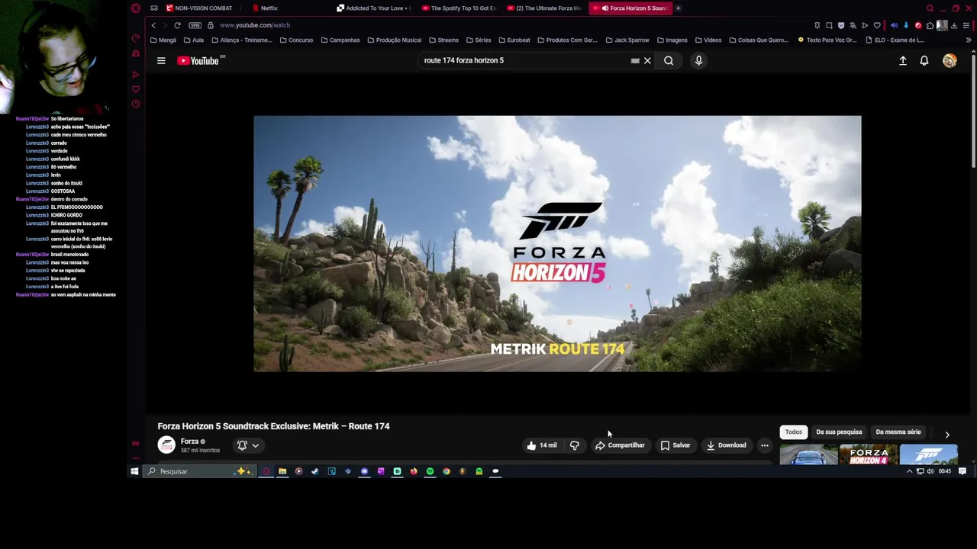Open the Concurso bookmarks folder
The image size is (977, 549).
click(296, 40)
